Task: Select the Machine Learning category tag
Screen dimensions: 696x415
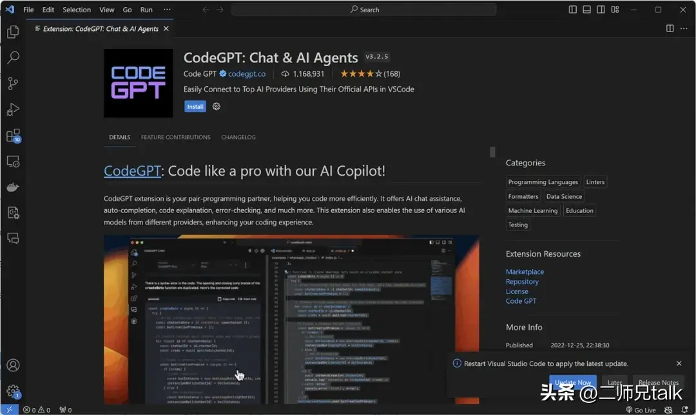Action: point(532,210)
